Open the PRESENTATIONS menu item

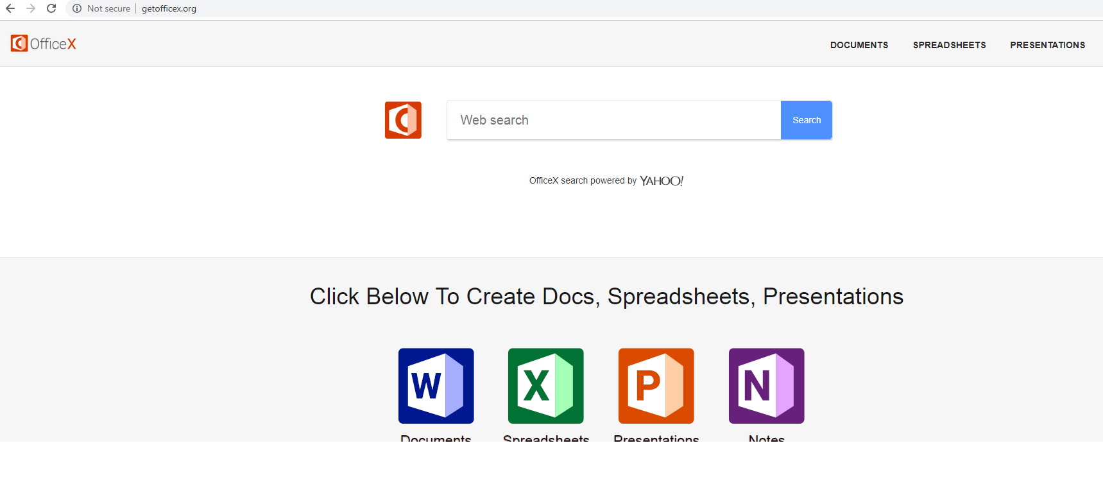[x=1048, y=45]
